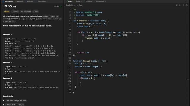Click the bookmark icon in editor toolbar
The height and width of the screenshot is (106, 190).
180,5
